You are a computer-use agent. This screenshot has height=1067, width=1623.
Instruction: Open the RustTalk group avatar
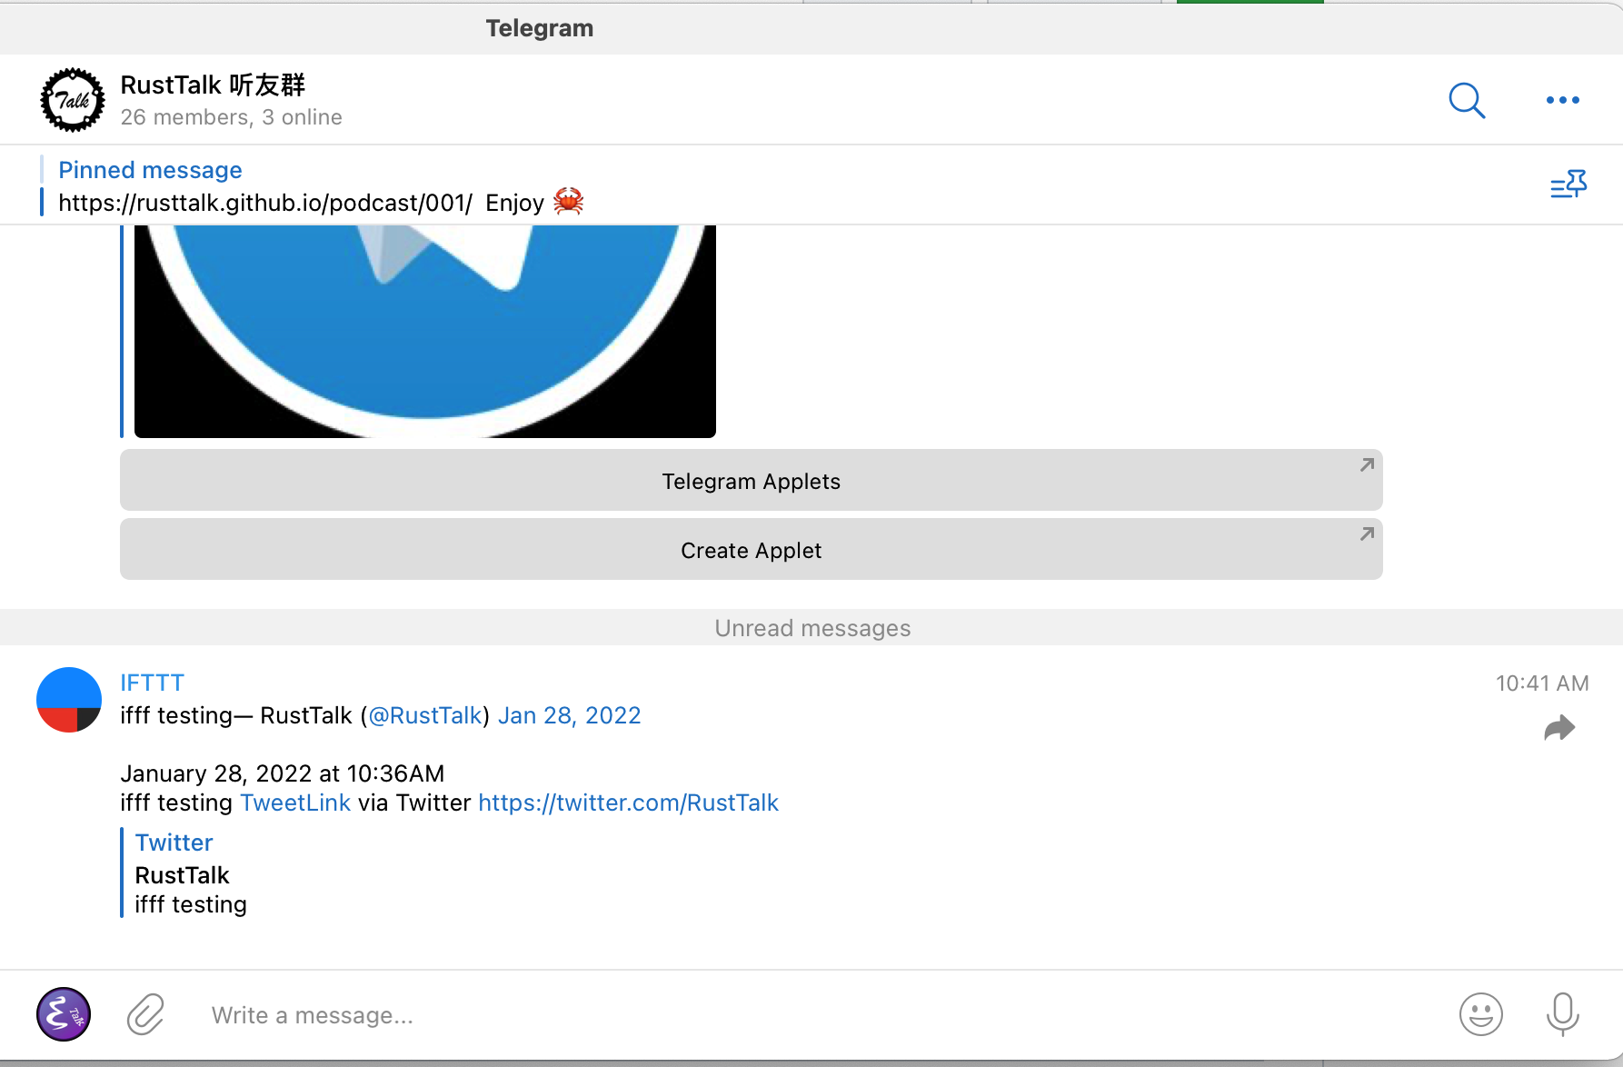click(72, 100)
